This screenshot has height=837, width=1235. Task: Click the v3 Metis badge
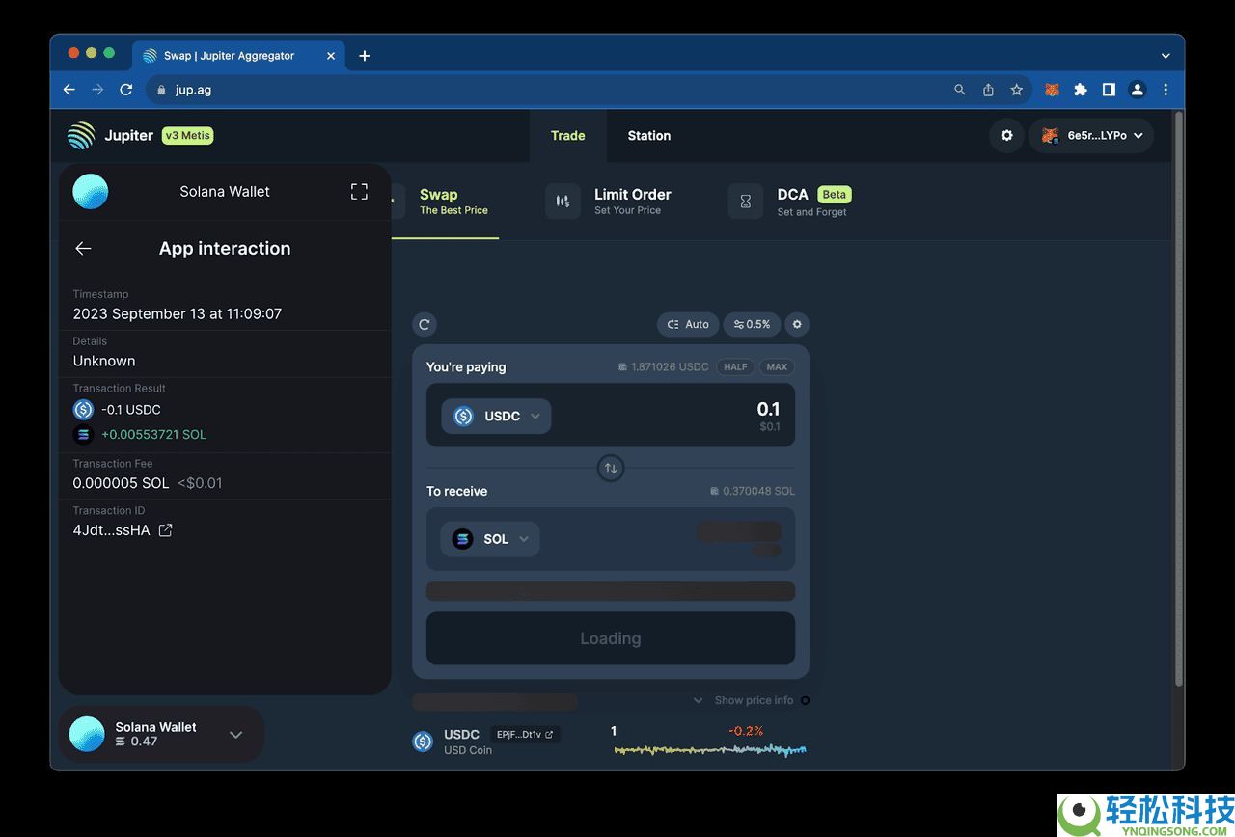point(187,136)
